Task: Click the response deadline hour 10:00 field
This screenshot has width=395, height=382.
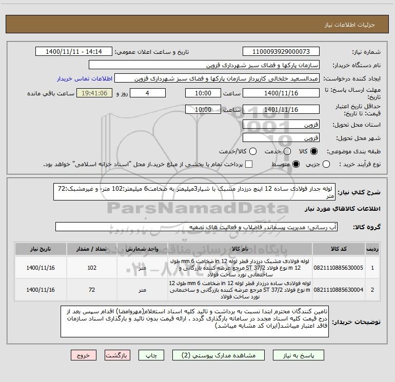Action: pos(203,93)
